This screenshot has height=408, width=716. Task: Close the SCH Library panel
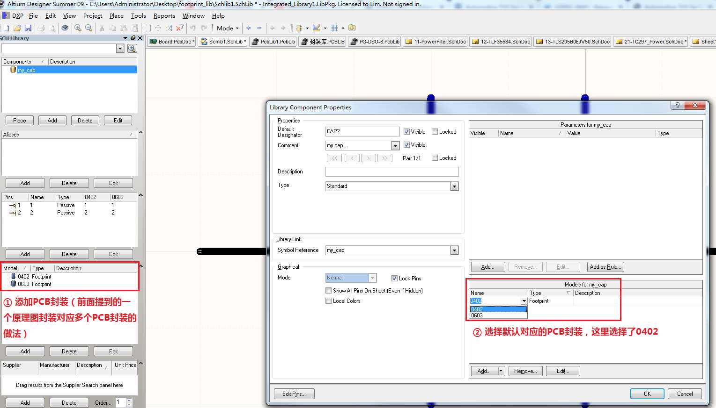pyautogui.click(x=140, y=38)
